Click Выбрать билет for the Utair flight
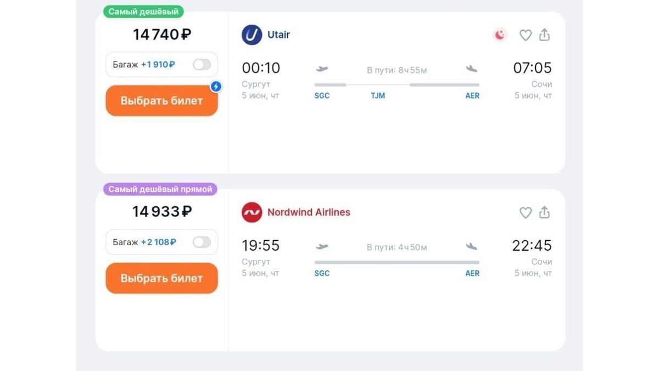Image resolution: width=659 pixels, height=371 pixels. (x=161, y=101)
